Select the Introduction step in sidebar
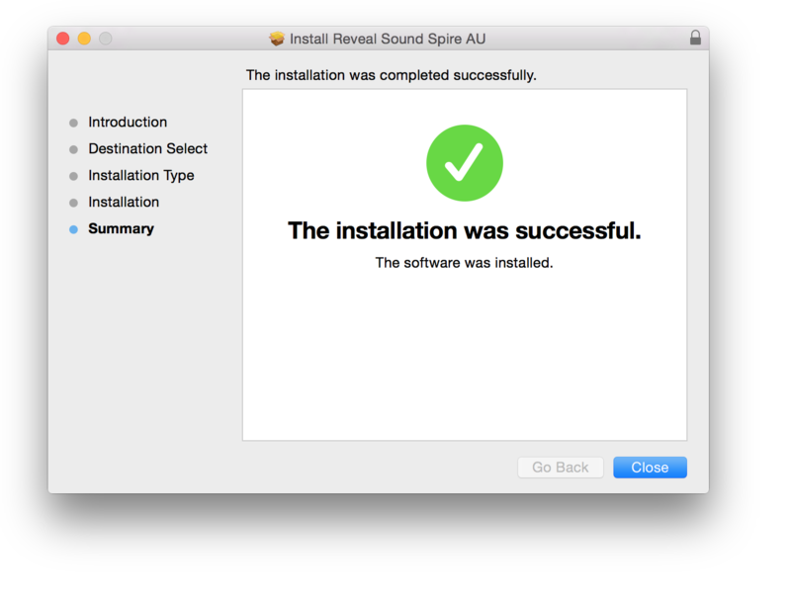This screenshot has height=599, width=791. click(x=128, y=123)
